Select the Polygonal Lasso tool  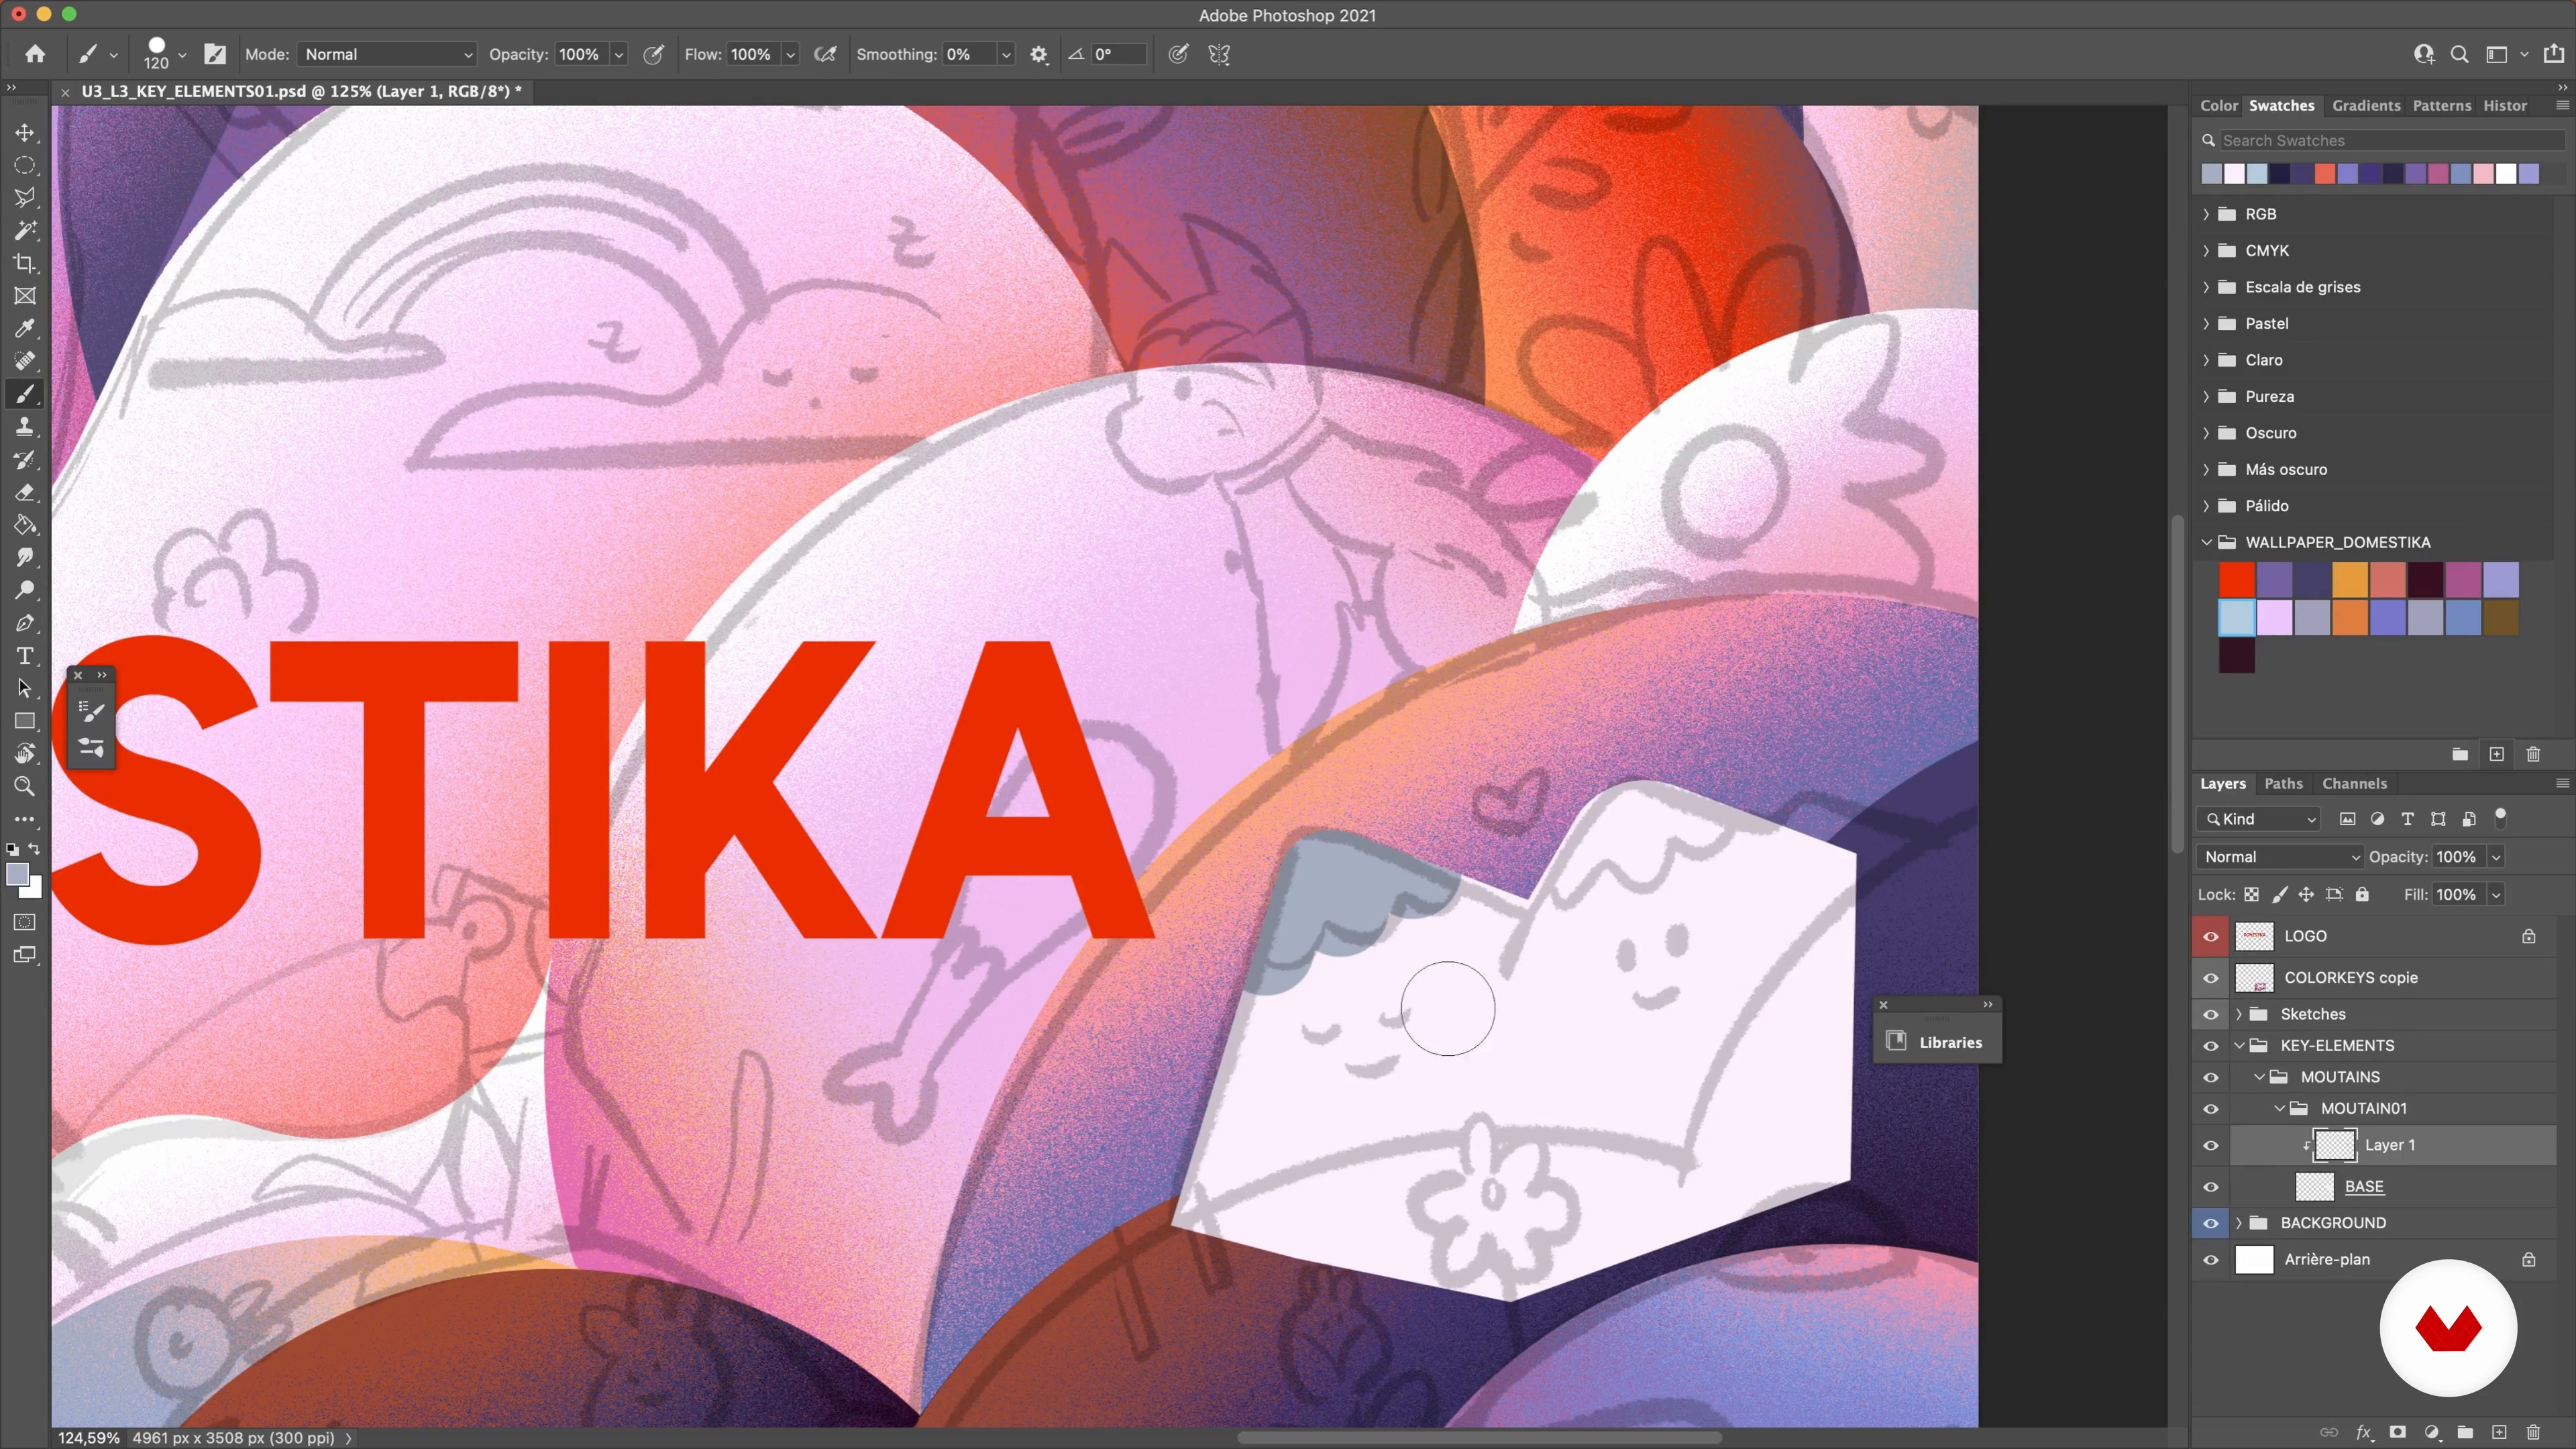24,198
